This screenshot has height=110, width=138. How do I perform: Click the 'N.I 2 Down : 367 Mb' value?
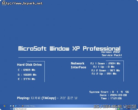pyautogui.click(x=105, y=70)
